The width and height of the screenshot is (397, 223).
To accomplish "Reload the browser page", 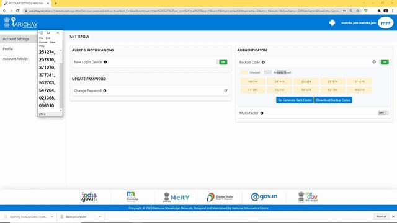I will tap(18, 11).
